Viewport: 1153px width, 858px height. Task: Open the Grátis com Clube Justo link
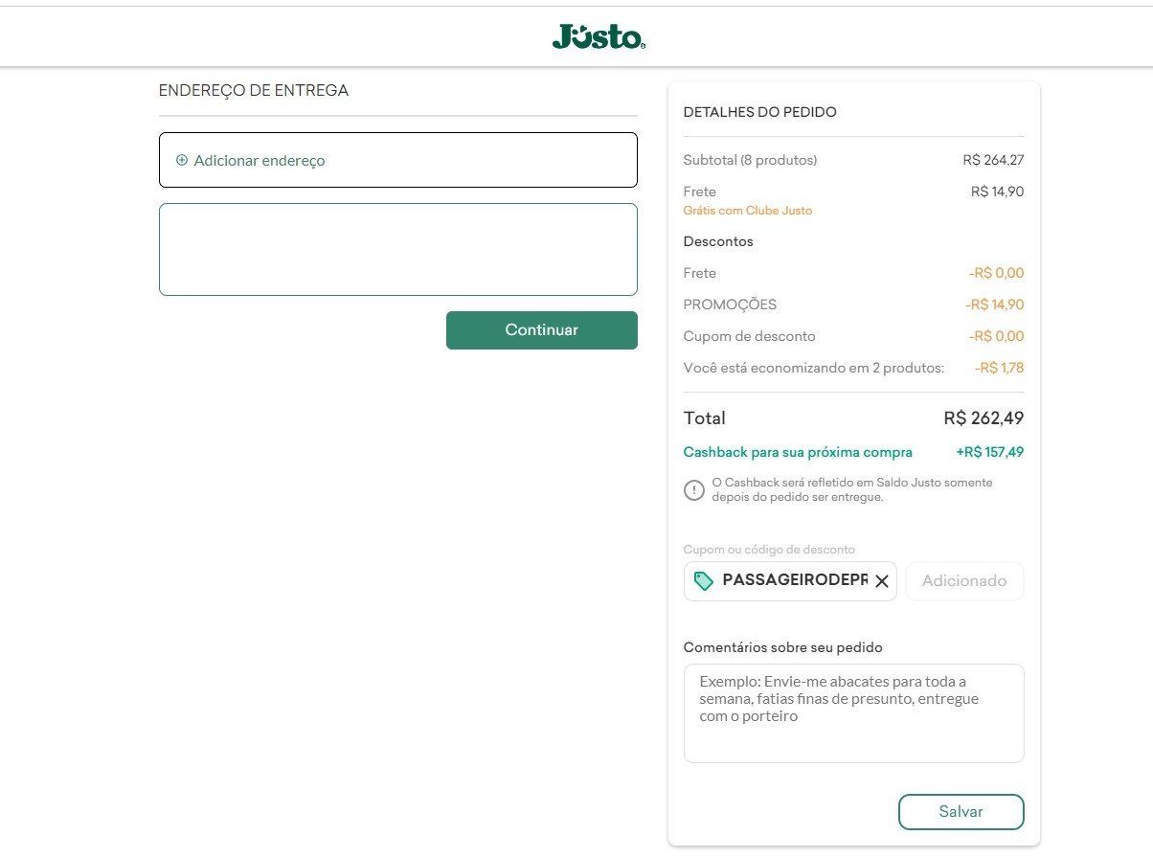tap(748, 211)
